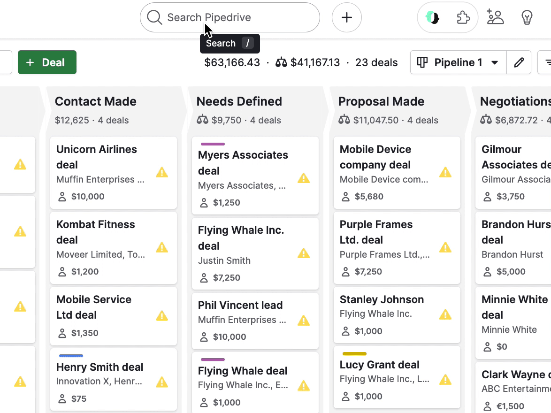Click warning icon on Myers Associates deal

click(304, 178)
